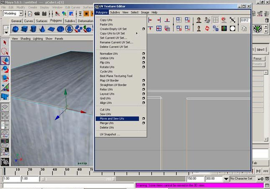Click the new scene icon in status line

[30, 13]
